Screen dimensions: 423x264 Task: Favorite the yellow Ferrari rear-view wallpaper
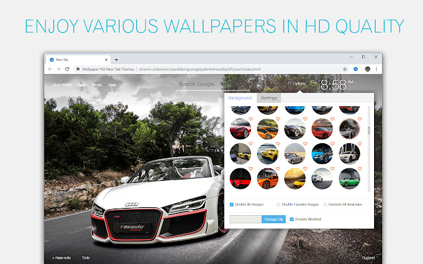[x=278, y=144]
